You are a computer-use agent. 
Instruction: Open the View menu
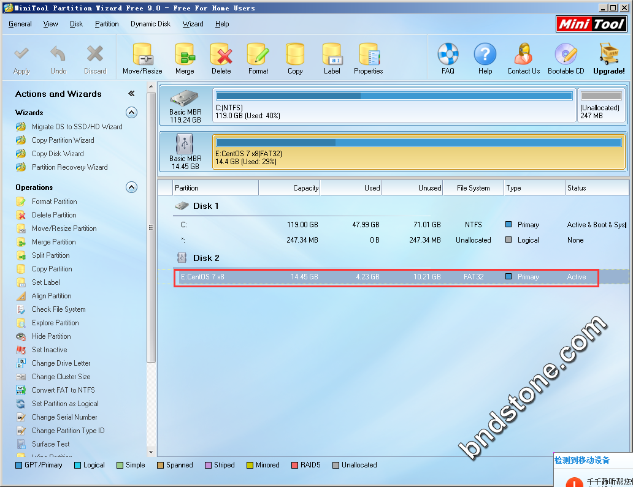click(50, 24)
